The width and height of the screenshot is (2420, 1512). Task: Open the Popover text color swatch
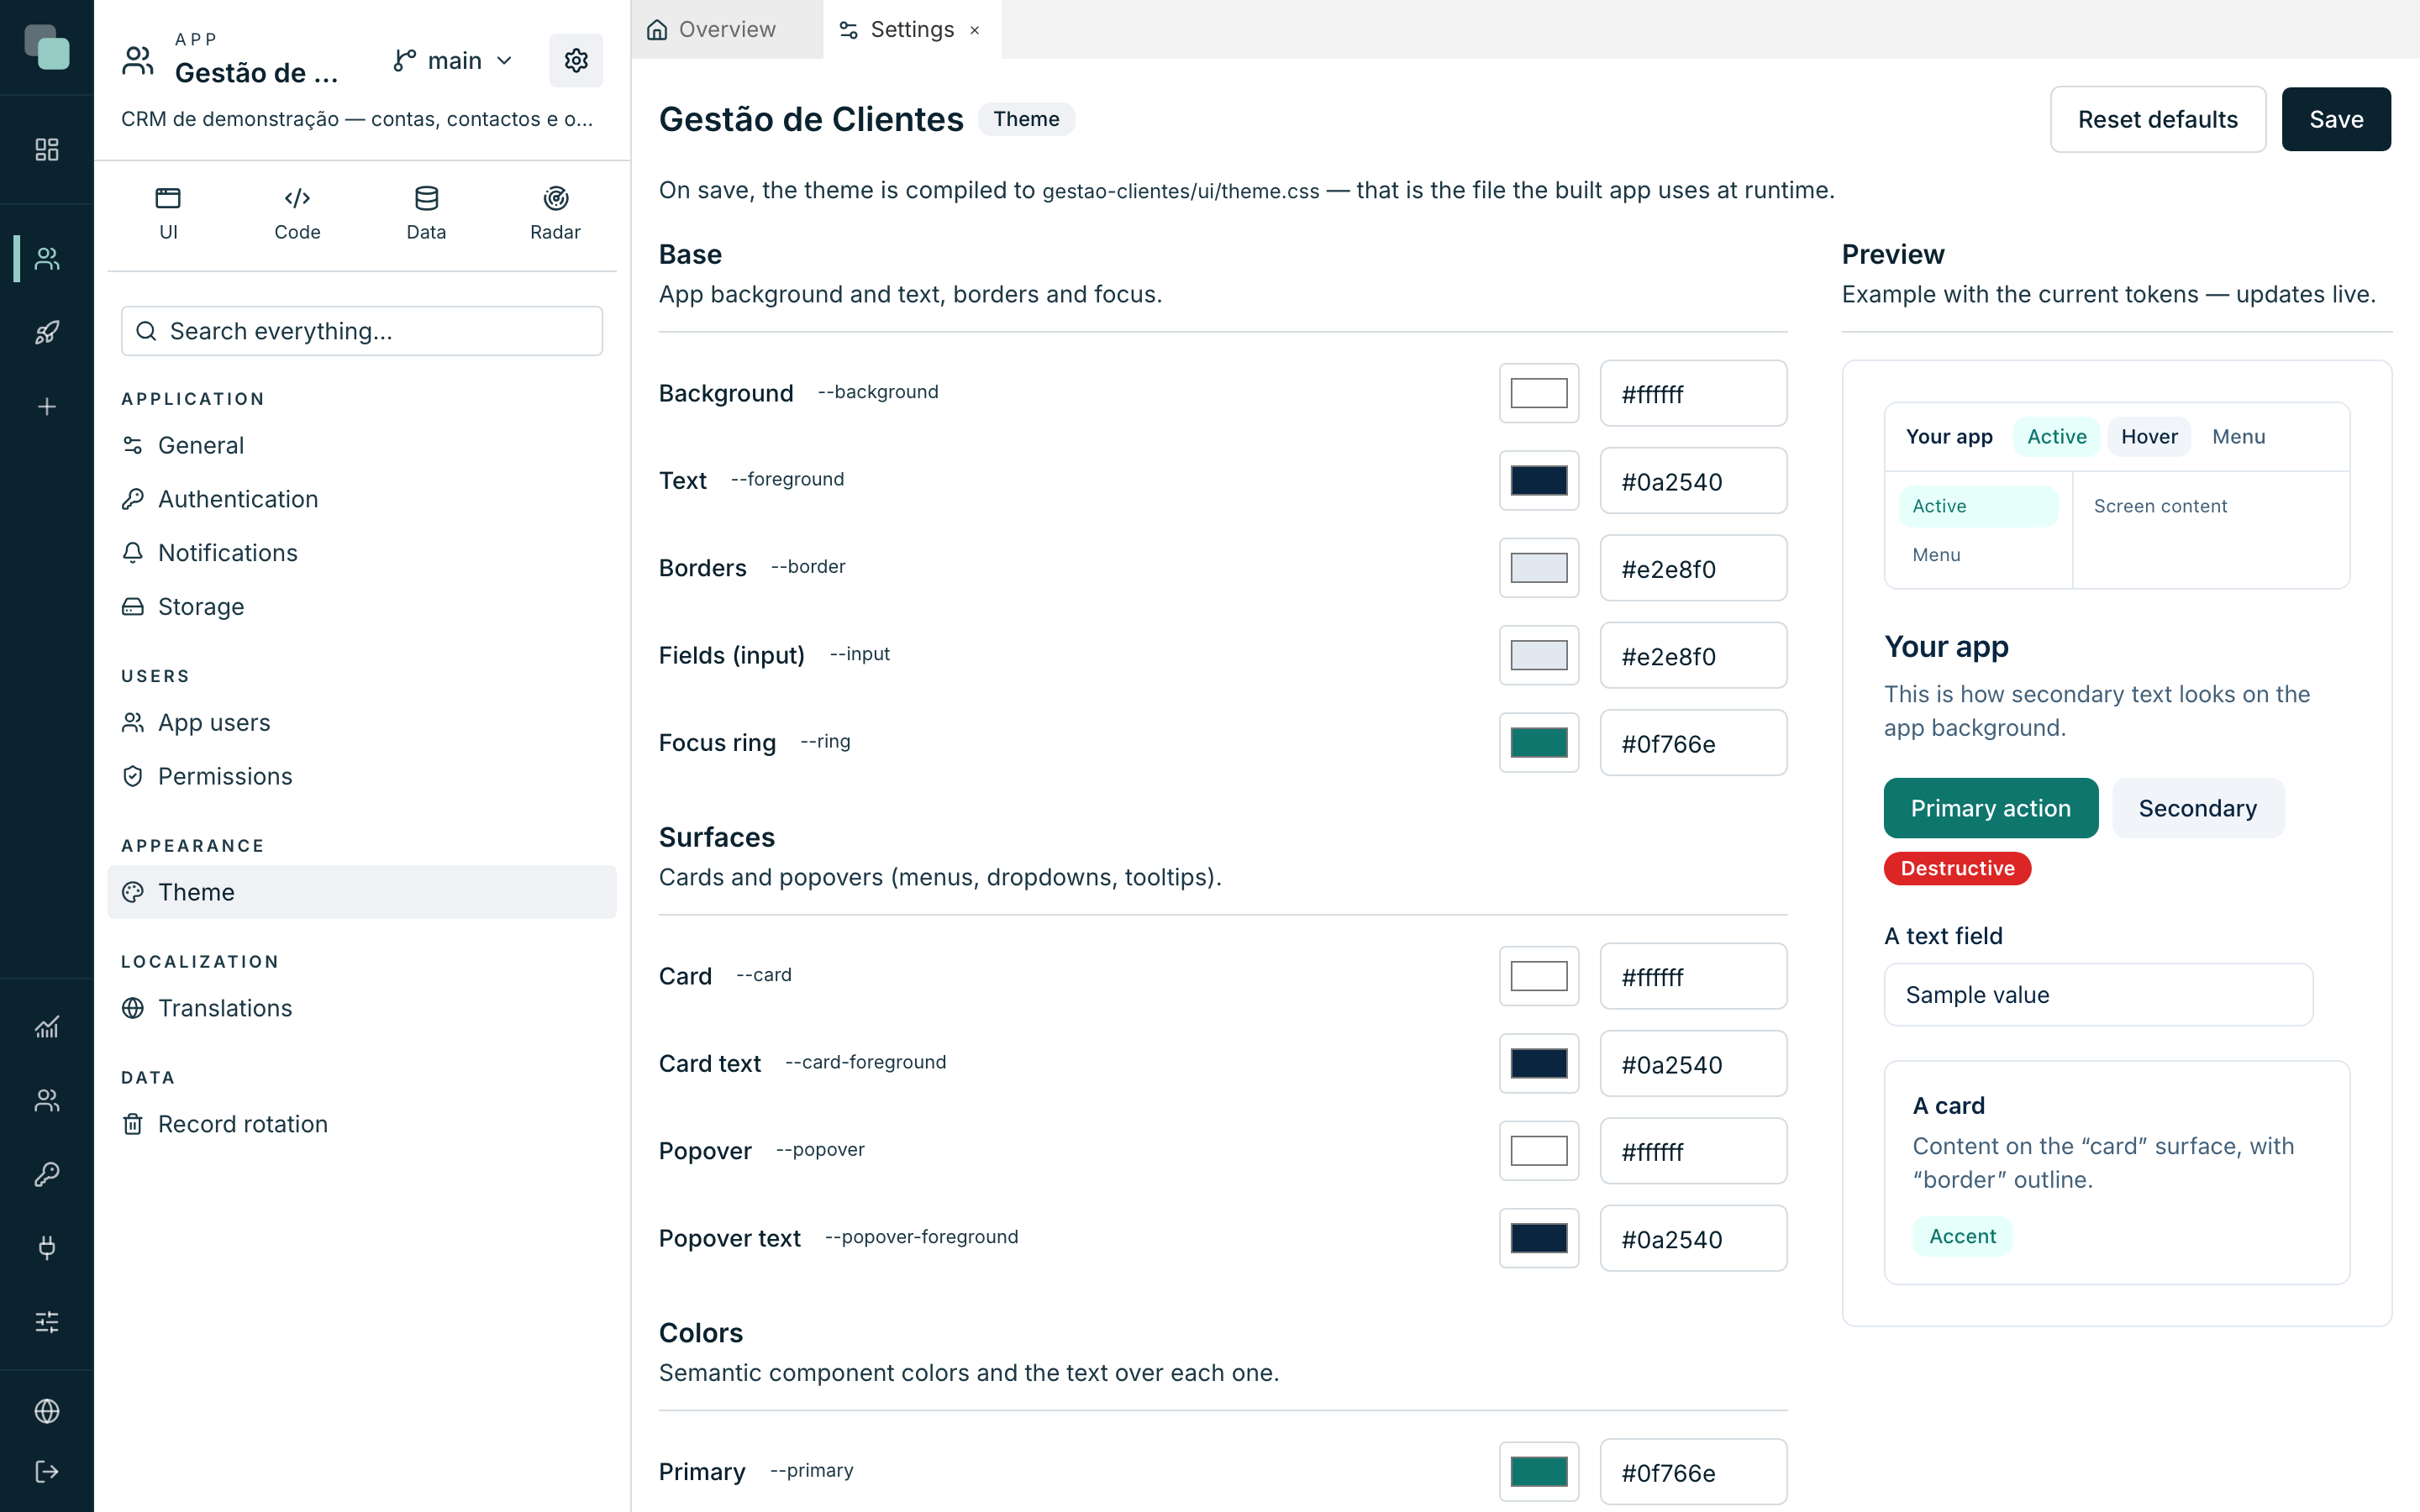click(1539, 1238)
